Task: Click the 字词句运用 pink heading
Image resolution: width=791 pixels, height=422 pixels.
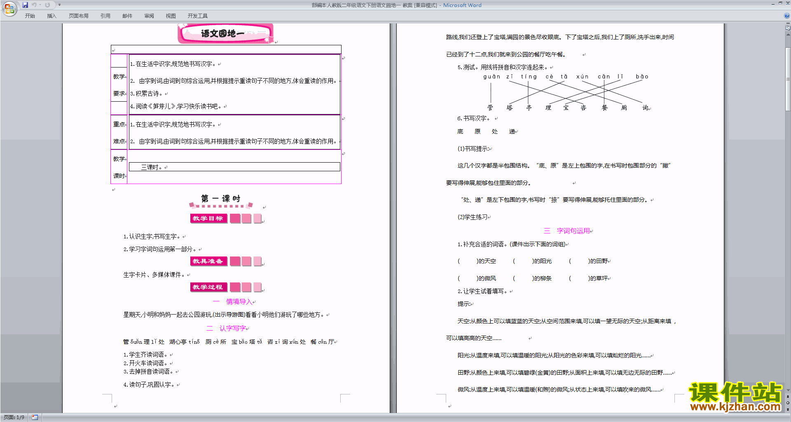Action: click(573, 231)
